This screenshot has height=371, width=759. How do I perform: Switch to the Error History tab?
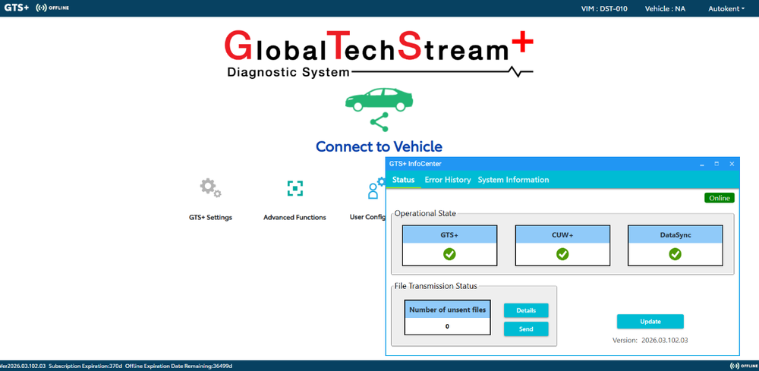point(447,180)
